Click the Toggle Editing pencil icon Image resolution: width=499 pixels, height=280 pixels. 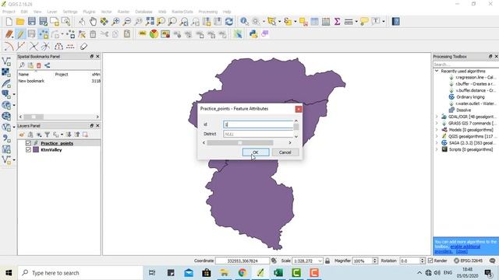(20, 34)
